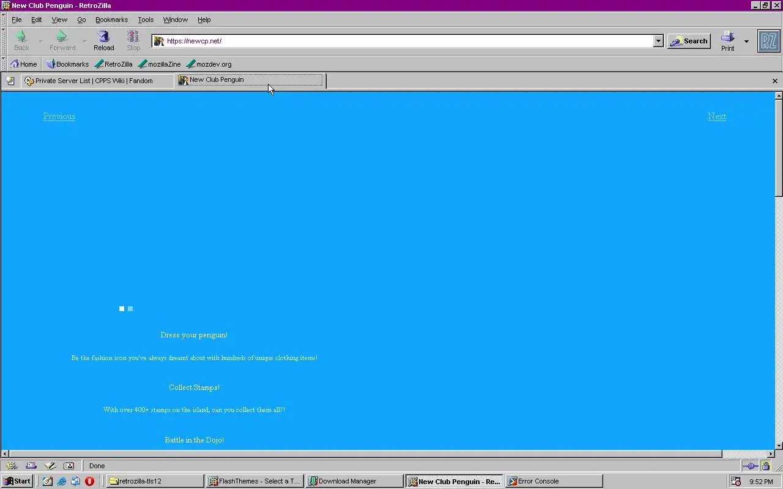Close the current tab with X button
The image size is (783, 489).
point(774,81)
